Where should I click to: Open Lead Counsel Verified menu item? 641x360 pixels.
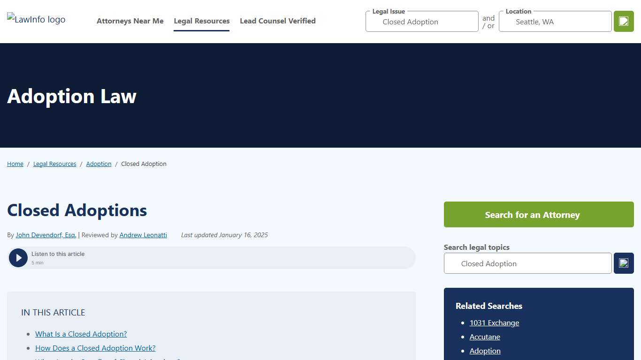278,21
